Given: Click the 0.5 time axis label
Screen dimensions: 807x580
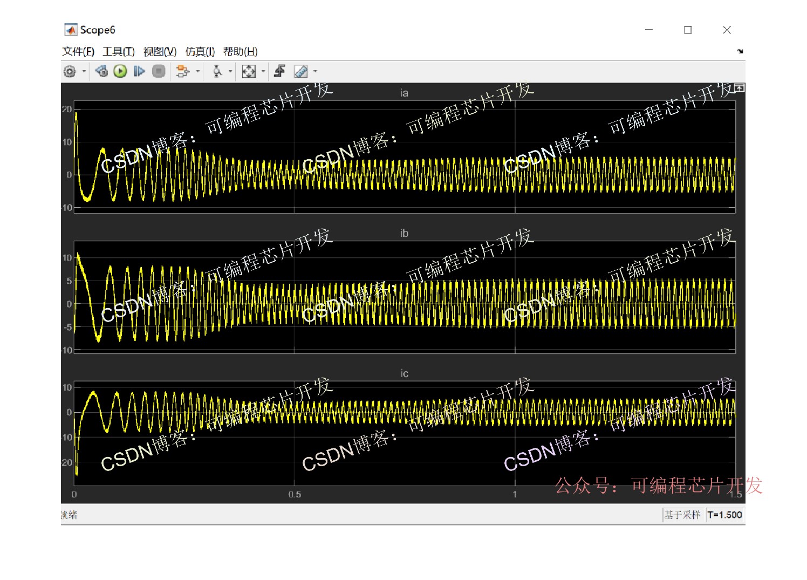Looking at the screenshot, I should [x=295, y=494].
